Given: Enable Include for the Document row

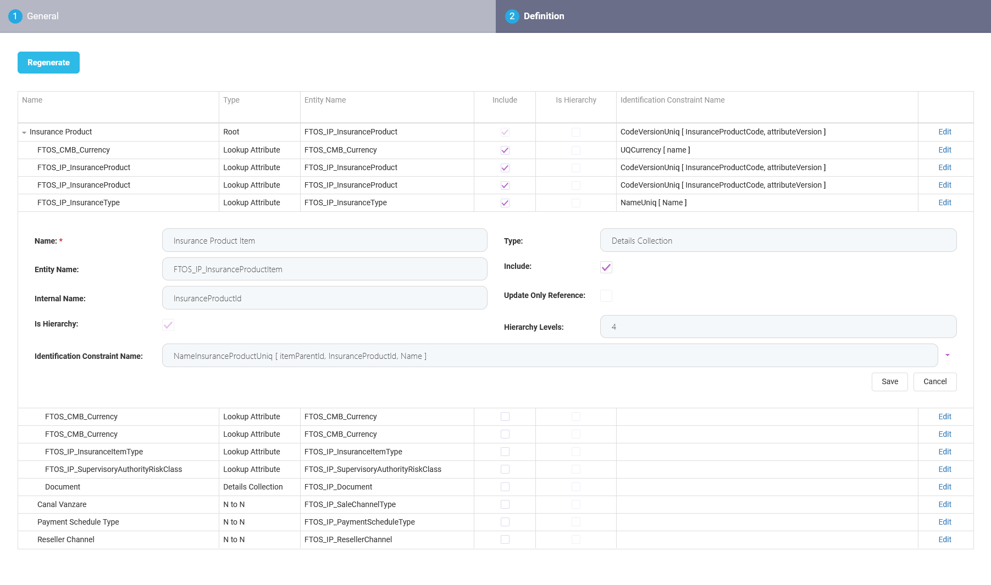Looking at the screenshot, I should click(x=505, y=486).
